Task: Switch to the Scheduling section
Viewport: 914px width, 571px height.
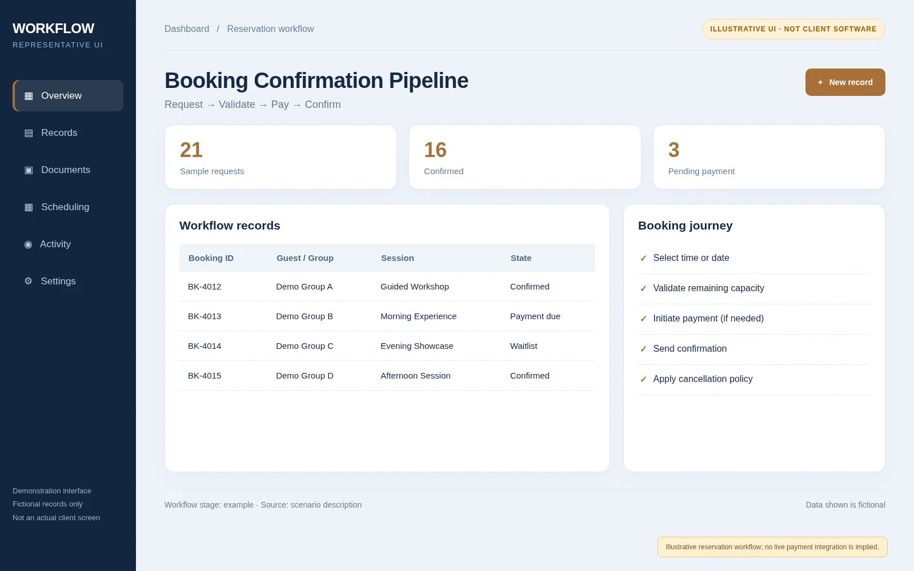Action: 68,207
